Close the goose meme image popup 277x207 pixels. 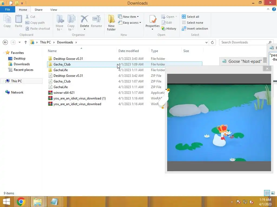(x=267, y=69)
